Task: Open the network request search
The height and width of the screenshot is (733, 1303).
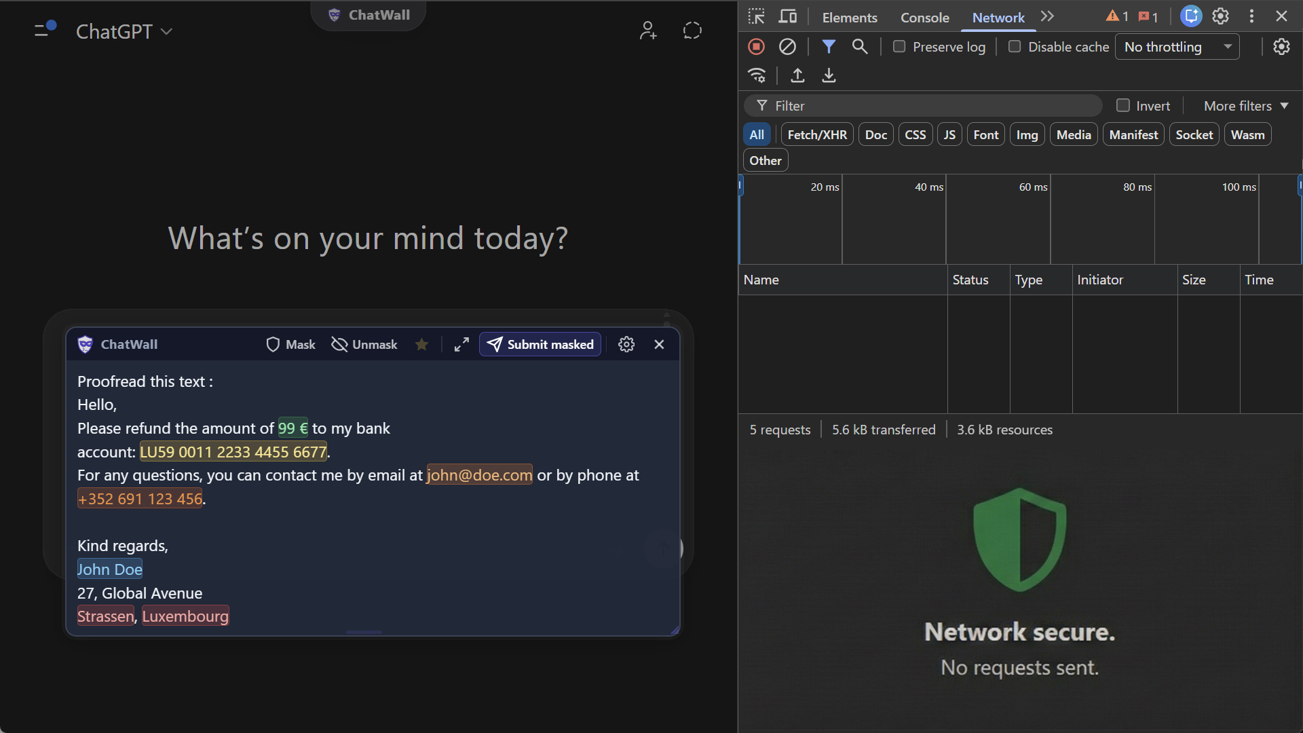Action: (860, 46)
